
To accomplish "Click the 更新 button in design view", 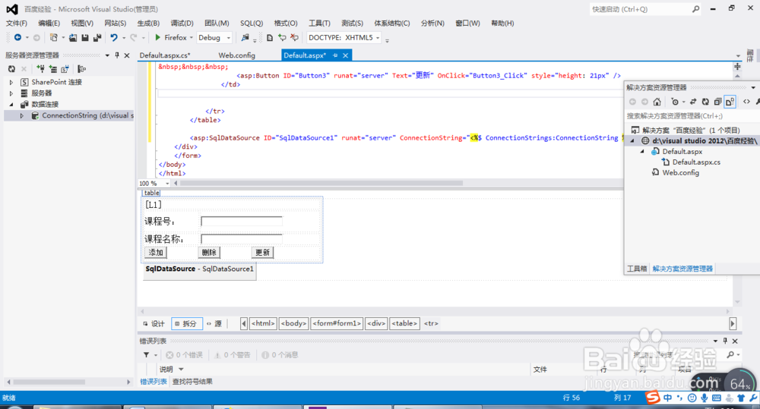I will click(x=263, y=253).
